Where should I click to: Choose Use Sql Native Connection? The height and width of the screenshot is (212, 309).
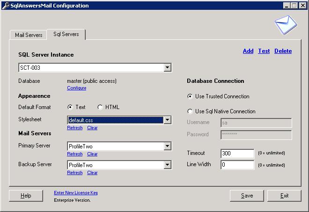pyautogui.click(x=190, y=111)
